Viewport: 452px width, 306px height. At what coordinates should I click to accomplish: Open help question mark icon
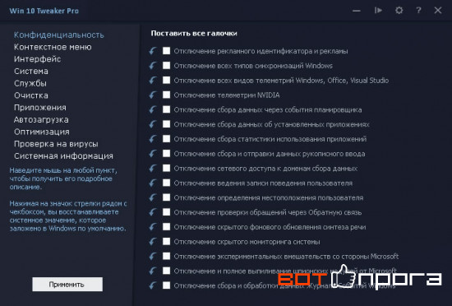(418, 11)
